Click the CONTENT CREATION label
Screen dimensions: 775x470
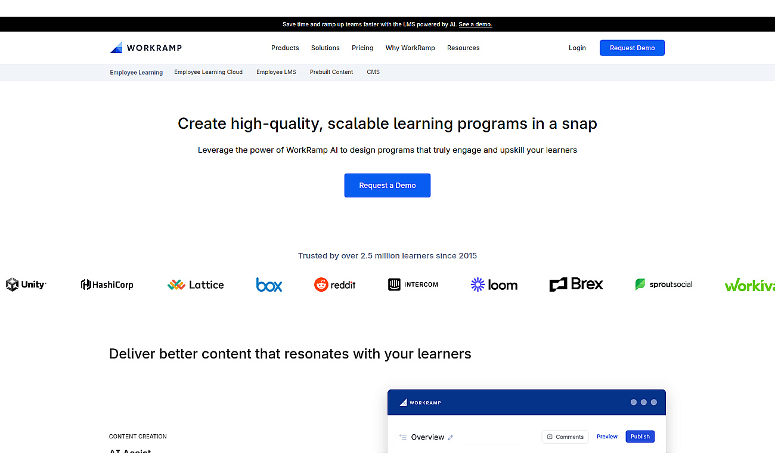(x=138, y=437)
